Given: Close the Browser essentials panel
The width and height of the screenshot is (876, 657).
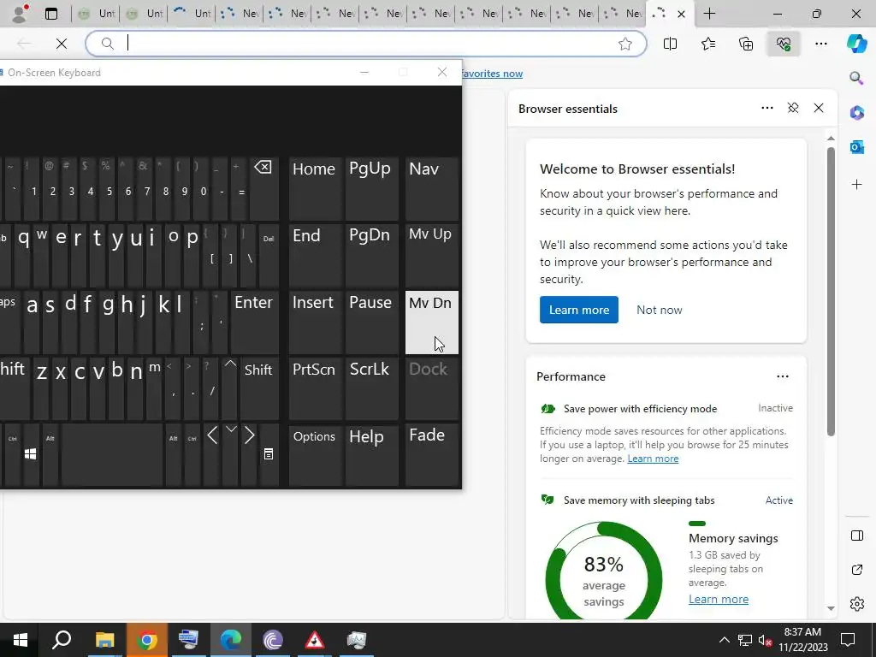Looking at the screenshot, I should 819,108.
